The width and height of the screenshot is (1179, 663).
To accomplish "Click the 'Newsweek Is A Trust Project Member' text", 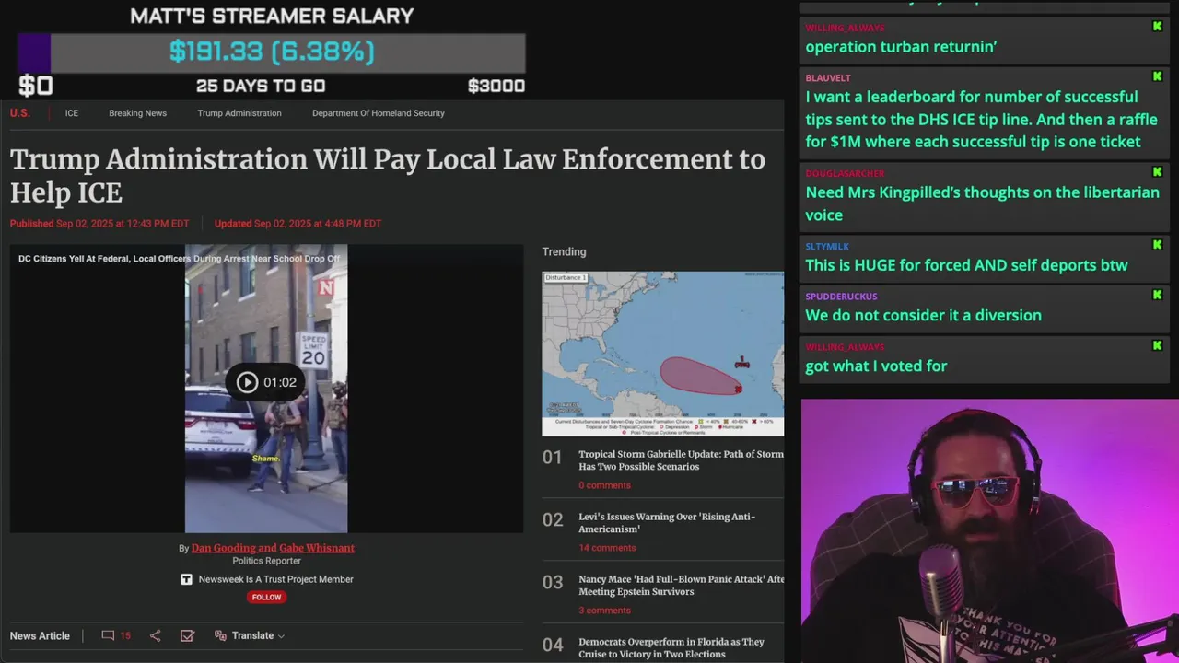I will [276, 579].
